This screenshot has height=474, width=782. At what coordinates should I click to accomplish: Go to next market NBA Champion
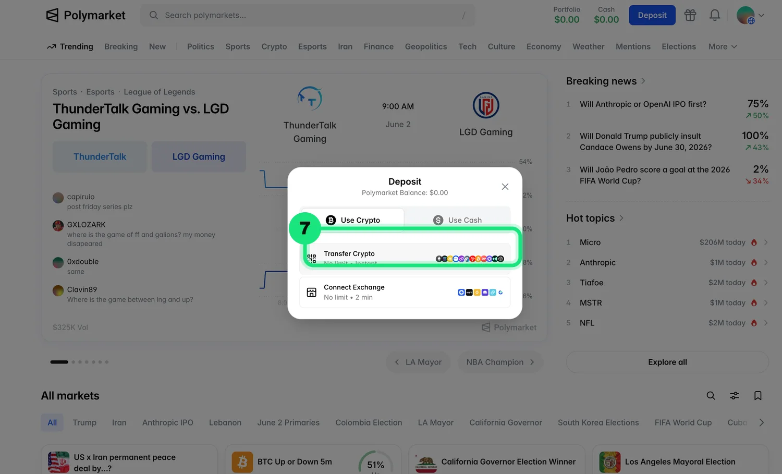coord(500,362)
